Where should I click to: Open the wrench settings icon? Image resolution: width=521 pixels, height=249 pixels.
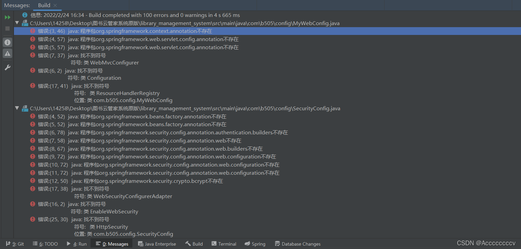pyautogui.click(x=7, y=68)
